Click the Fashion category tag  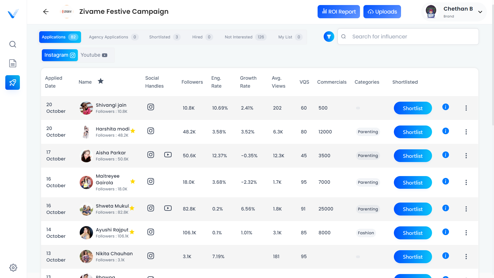[x=366, y=233]
